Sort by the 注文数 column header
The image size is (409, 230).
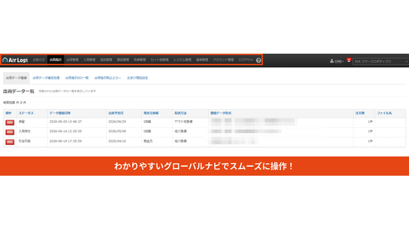coord(360,113)
